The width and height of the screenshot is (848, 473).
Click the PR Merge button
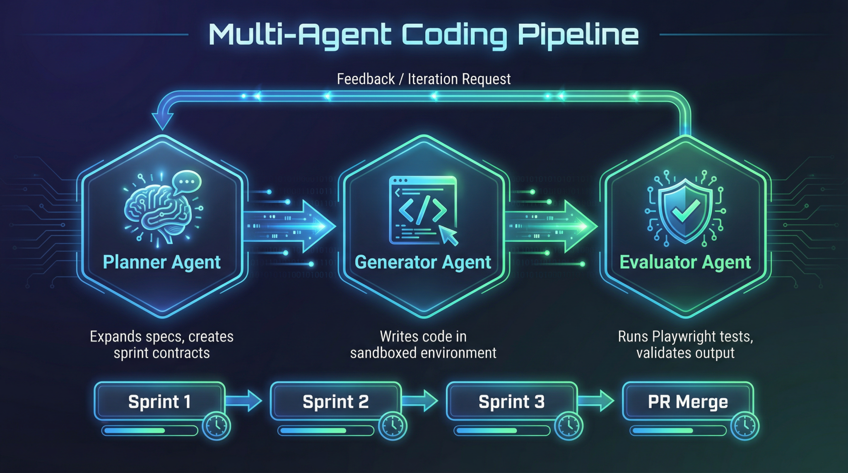click(x=687, y=401)
